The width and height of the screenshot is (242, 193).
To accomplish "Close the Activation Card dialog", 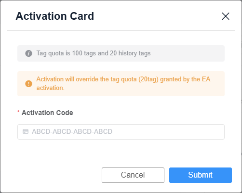I will [226, 16].
